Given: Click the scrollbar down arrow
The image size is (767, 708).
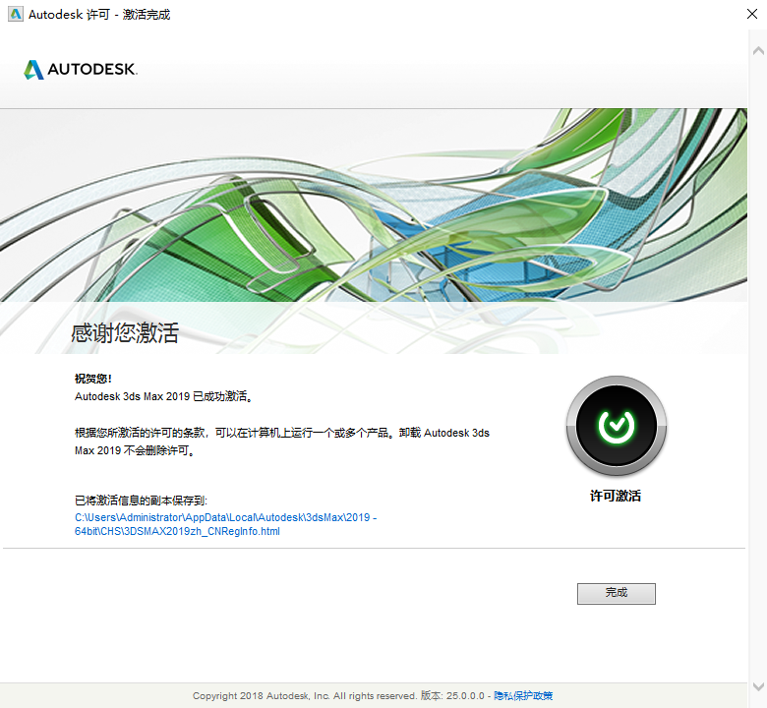Looking at the screenshot, I should 758,686.
